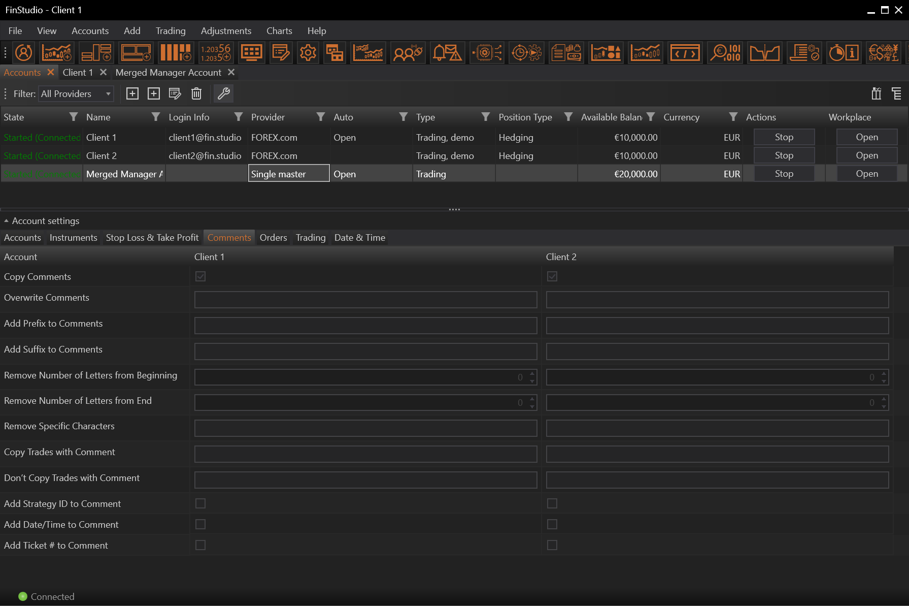The image size is (909, 606).
Task: Click the wrench settings icon in accounts toolbar
Action: [224, 93]
